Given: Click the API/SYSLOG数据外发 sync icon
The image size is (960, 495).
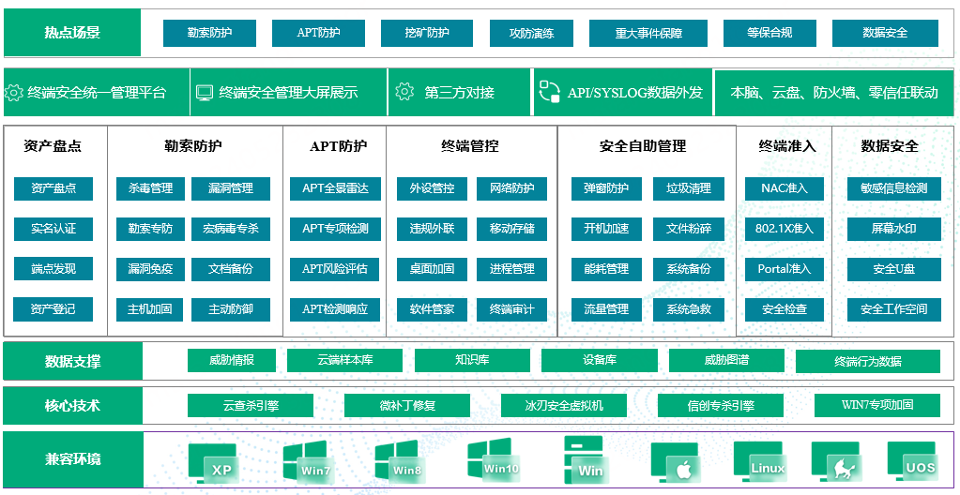Looking at the screenshot, I should click(x=550, y=92).
